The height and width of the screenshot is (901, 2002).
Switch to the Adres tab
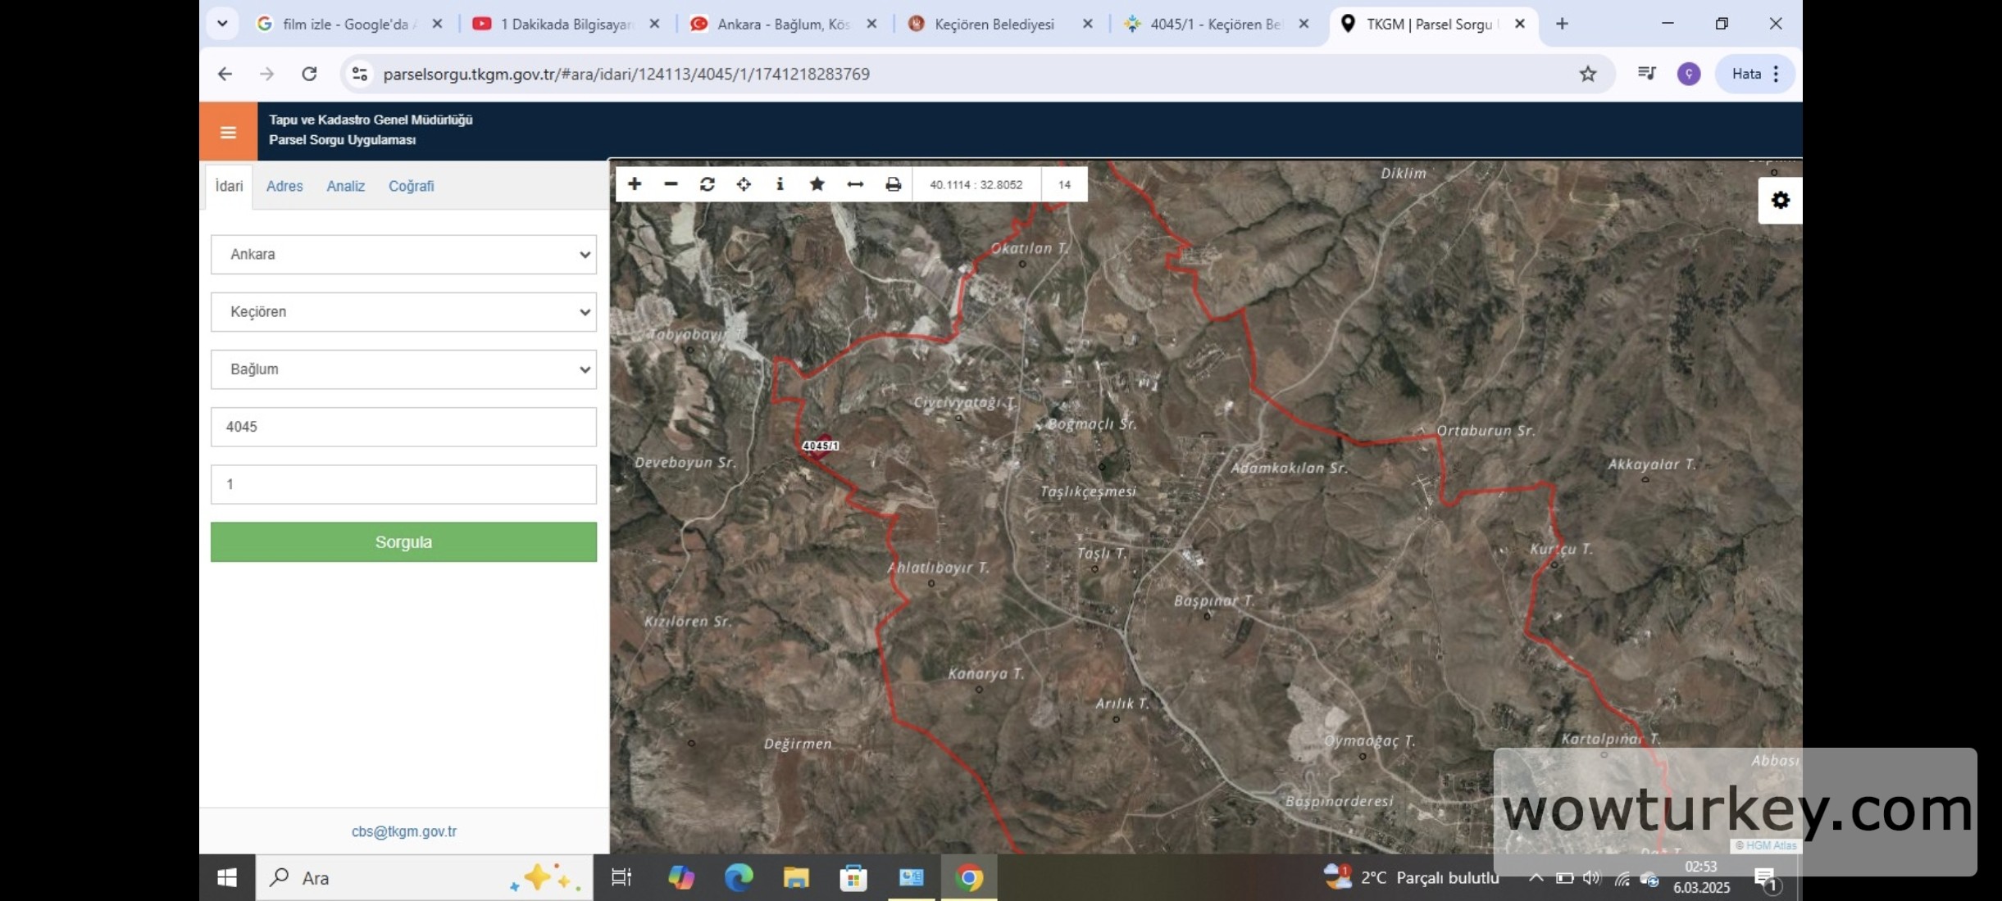284,186
